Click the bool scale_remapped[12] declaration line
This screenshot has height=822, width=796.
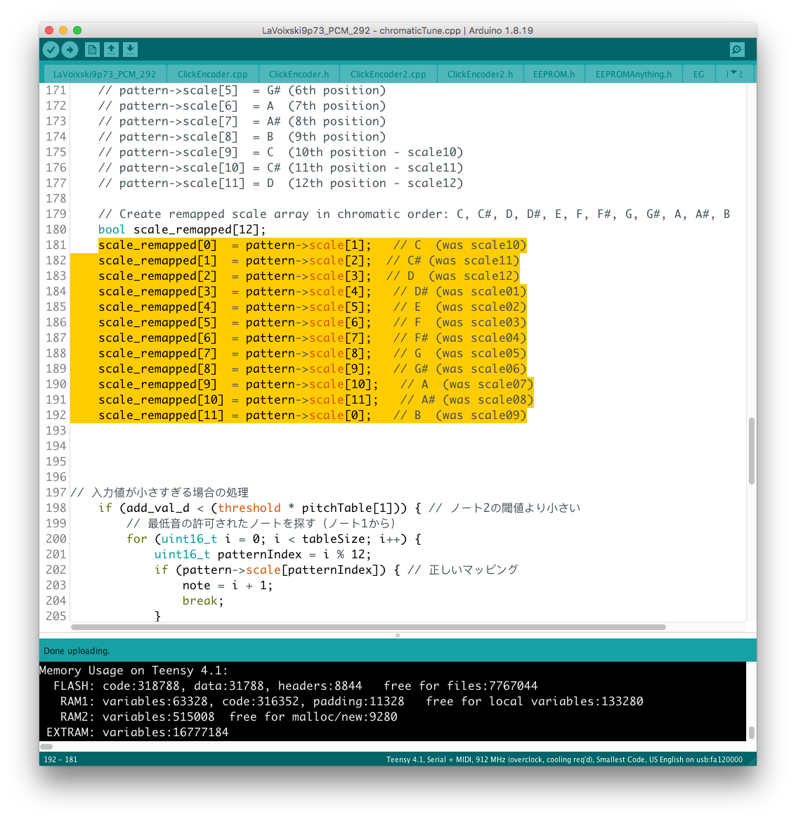(x=182, y=229)
